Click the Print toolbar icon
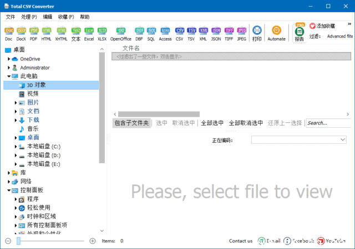355x249 pixels. tap(257, 33)
